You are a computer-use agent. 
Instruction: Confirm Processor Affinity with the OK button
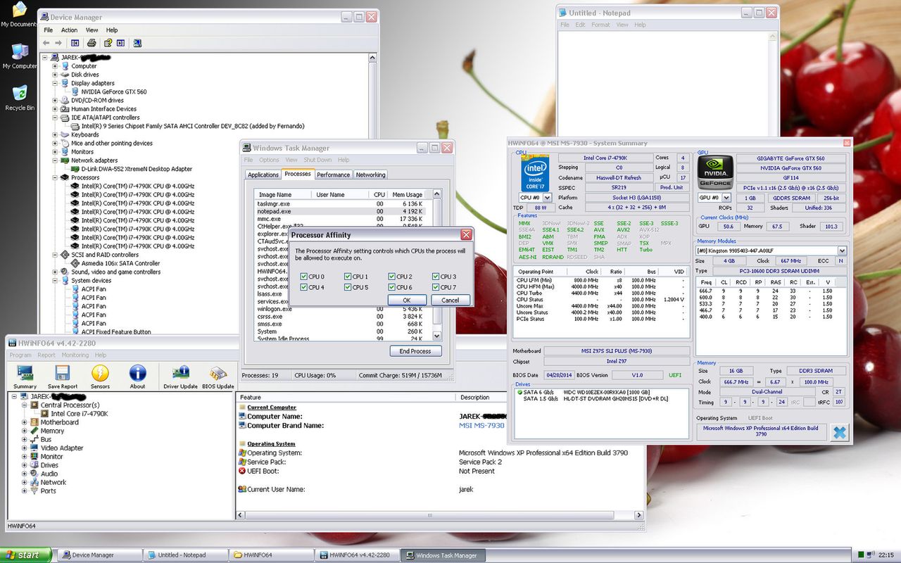click(x=405, y=300)
